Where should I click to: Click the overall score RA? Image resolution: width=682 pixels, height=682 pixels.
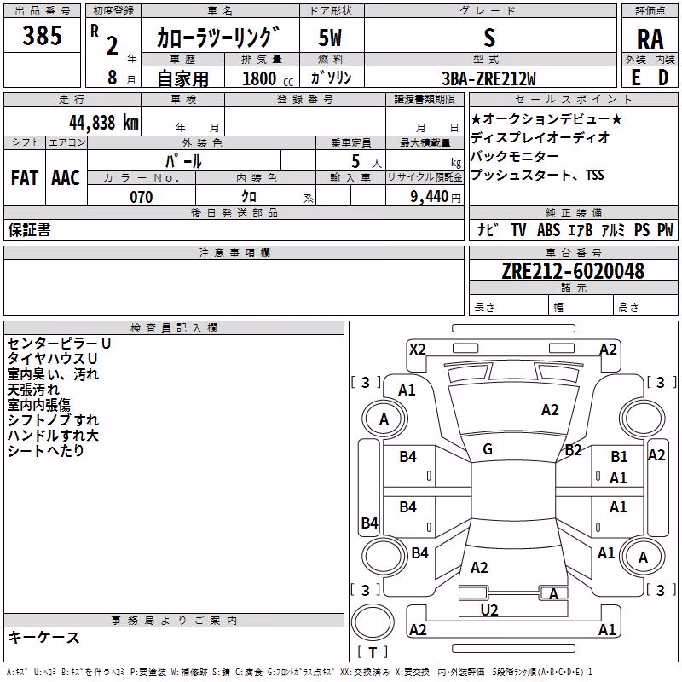pos(650,39)
